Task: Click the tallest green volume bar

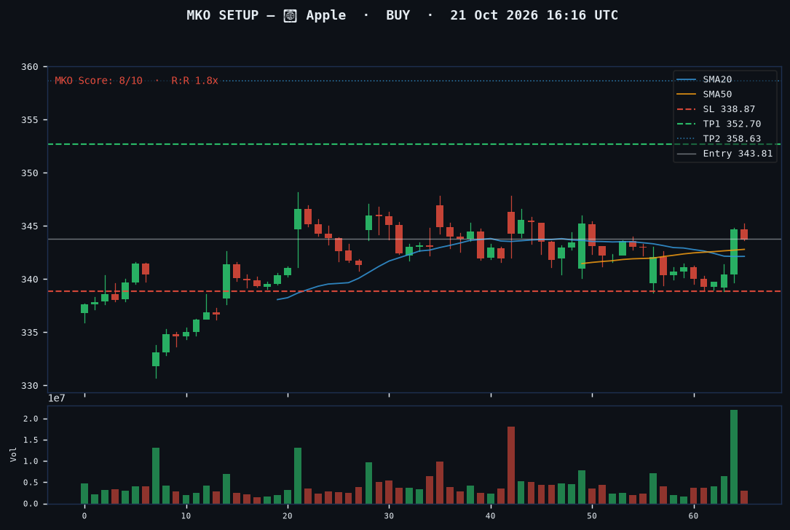Action: (x=734, y=457)
